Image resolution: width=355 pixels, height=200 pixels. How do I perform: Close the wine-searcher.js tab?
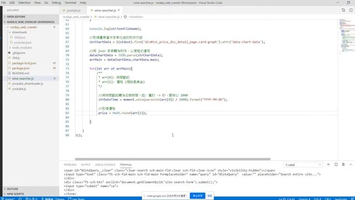coord(119,10)
